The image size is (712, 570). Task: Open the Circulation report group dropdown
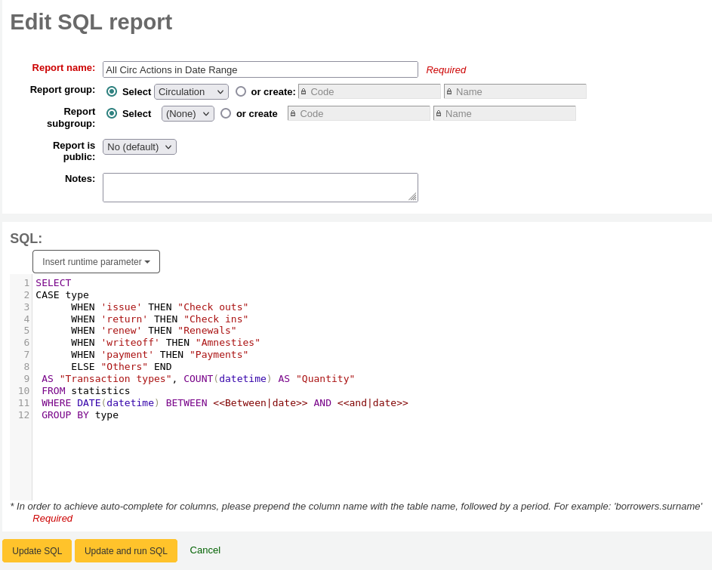191,91
